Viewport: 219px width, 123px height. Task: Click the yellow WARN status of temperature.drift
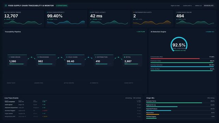click(x=45, y=117)
